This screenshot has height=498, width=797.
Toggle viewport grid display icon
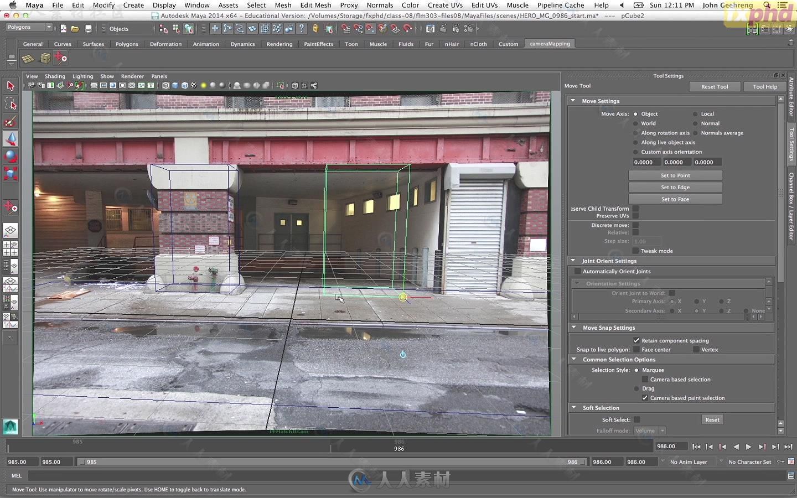94,85
